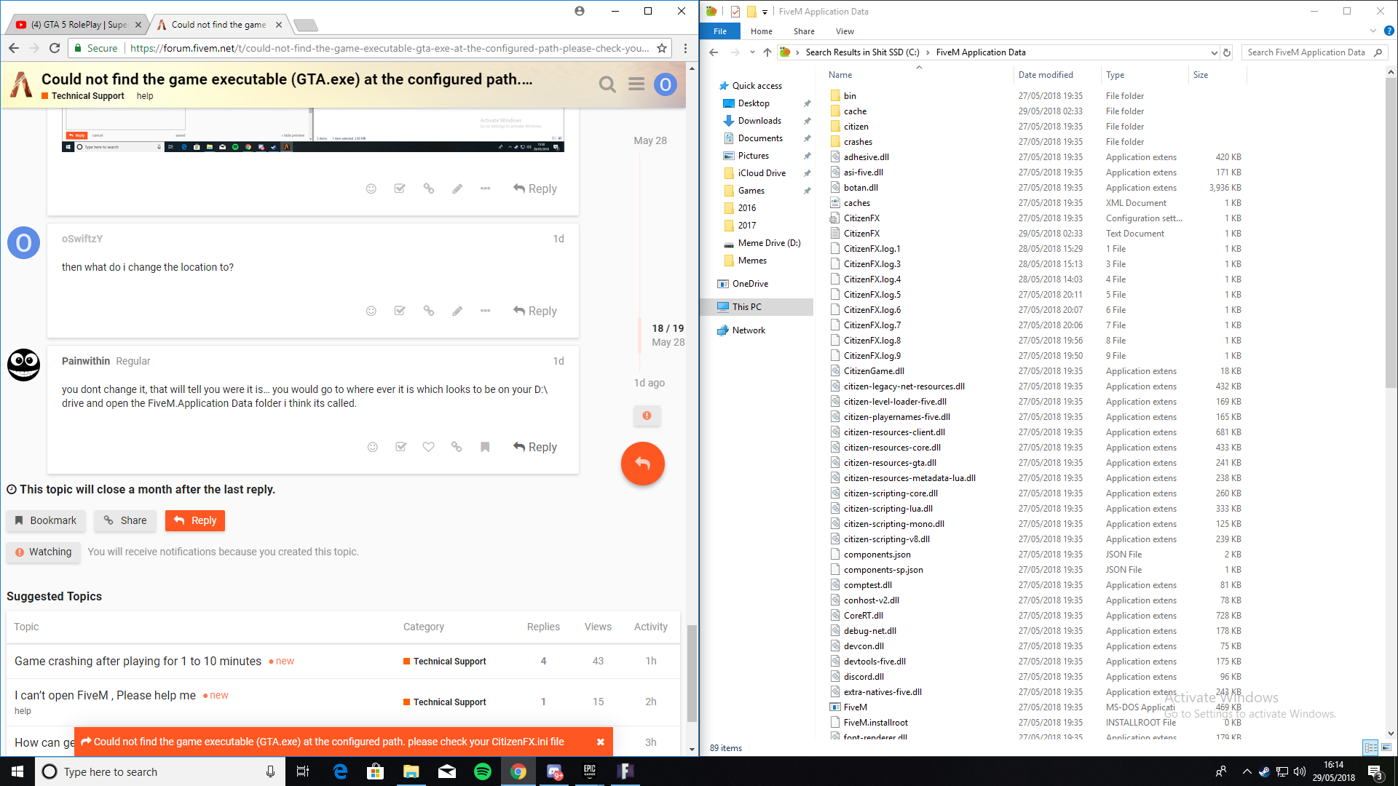This screenshot has width=1398, height=786.
Task: Expand the address bar history dropdown
Action: tap(1214, 52)
